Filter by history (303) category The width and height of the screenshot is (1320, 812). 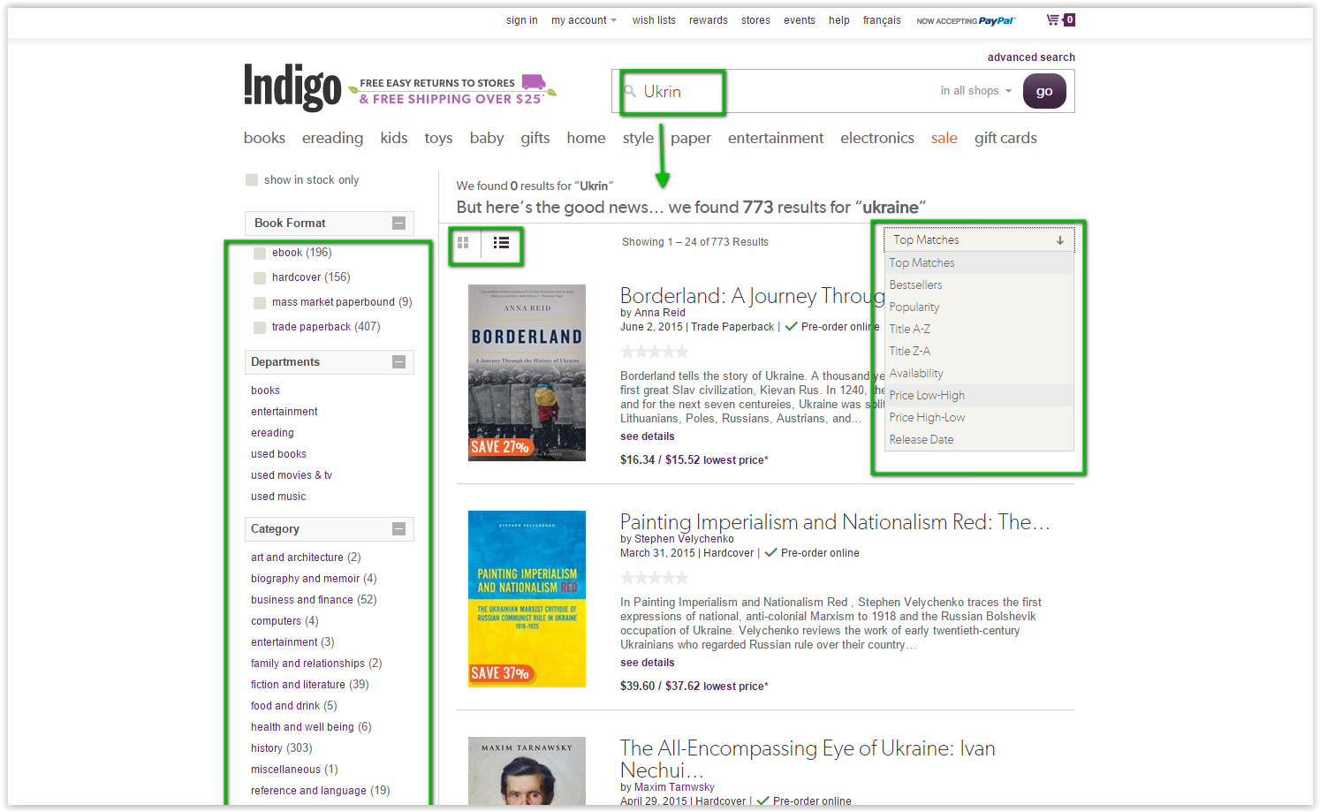point(281,748)
